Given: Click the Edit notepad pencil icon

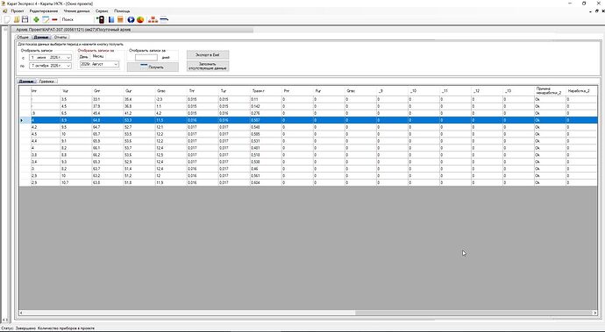Looking at the screenshot, I should point(46,19).
